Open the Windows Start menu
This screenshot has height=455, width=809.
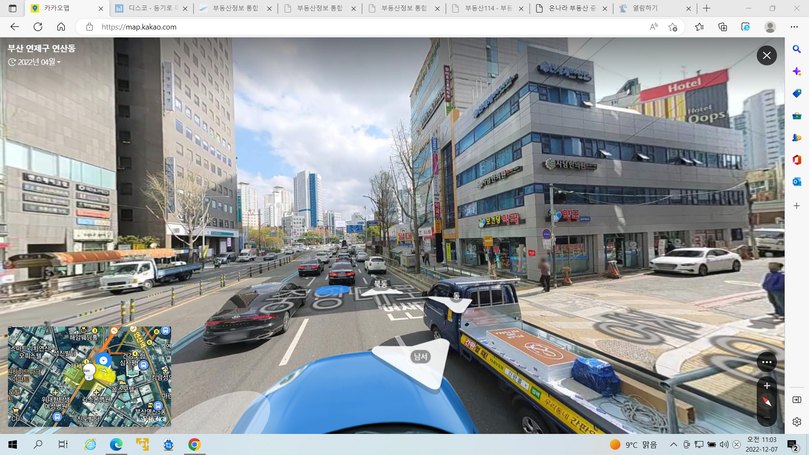click(x=13, y=444)
